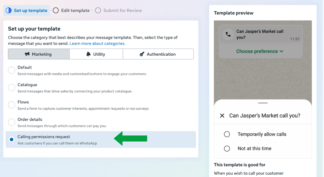Click the 'This template is good for' heading
Image resolution: width=324 pixels, height=177 pixels.
click(x=240, y=165)
